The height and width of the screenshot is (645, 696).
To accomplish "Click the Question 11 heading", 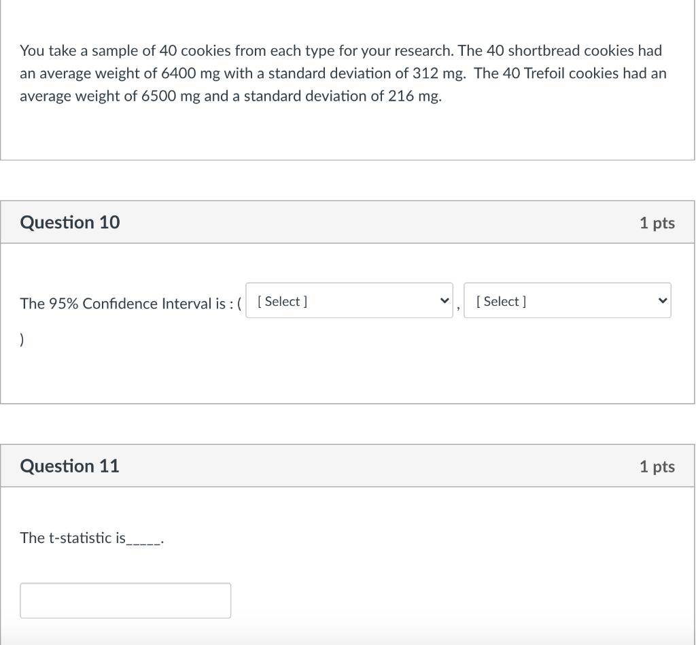I will coord(70,466).
